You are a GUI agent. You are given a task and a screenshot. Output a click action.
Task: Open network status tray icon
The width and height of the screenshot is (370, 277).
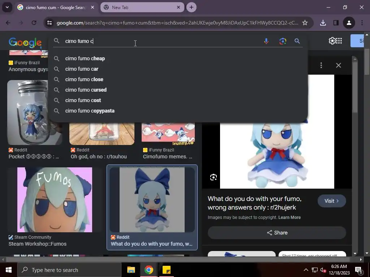[315, 270]
